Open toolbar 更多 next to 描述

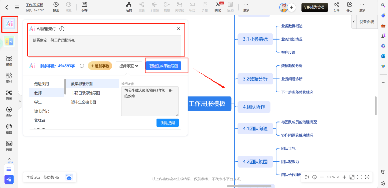tap(246, 7)
